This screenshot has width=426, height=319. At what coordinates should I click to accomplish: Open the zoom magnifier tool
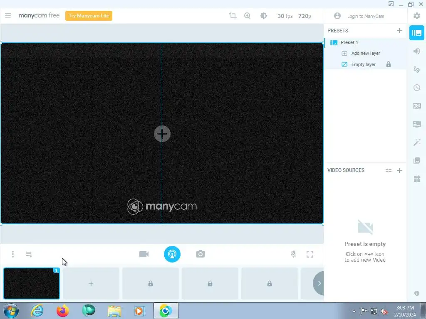click(247, 16)
